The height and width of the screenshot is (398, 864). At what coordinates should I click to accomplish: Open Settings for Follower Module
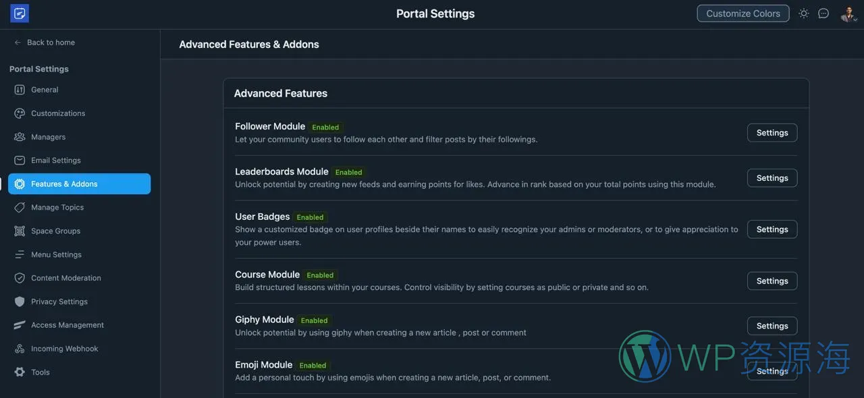[x=772, y=133]
